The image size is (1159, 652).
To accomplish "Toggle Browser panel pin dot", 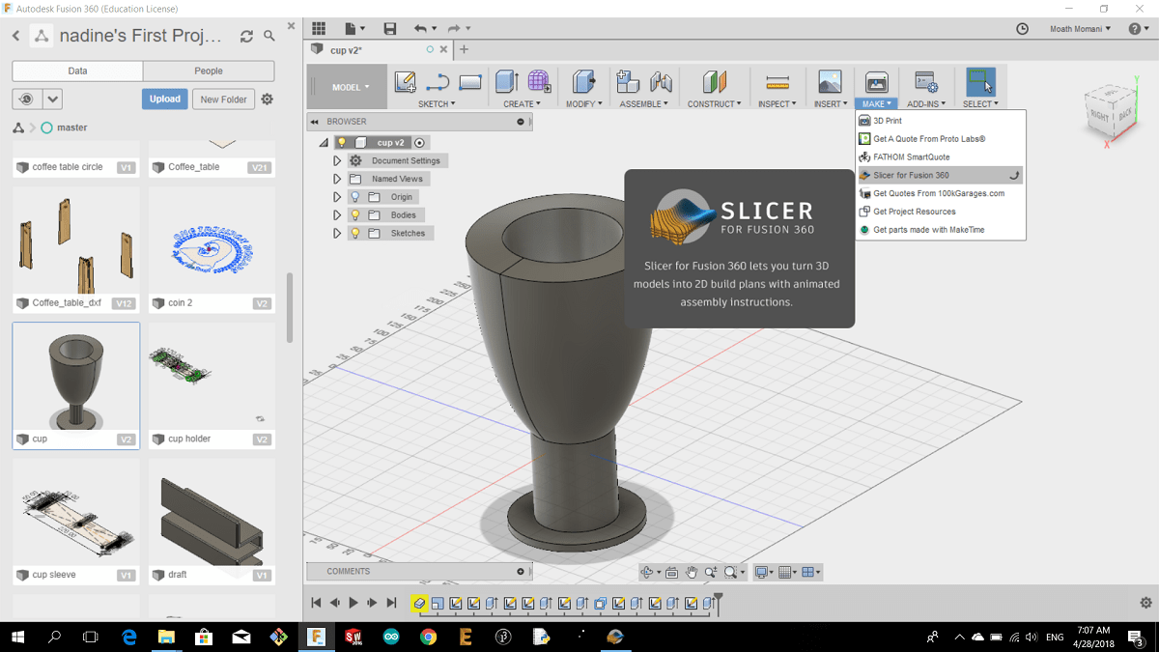I will click(521, 122).
